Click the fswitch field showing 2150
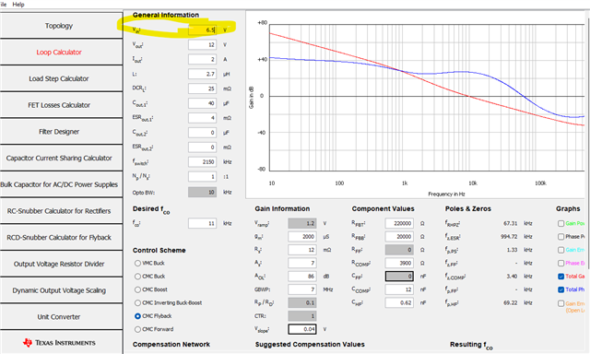The image size is (590, 354). click(203, 161)
